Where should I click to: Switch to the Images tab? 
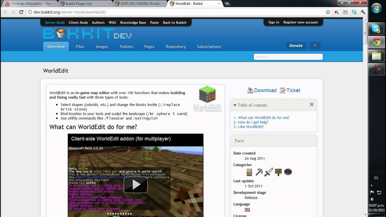102,47
